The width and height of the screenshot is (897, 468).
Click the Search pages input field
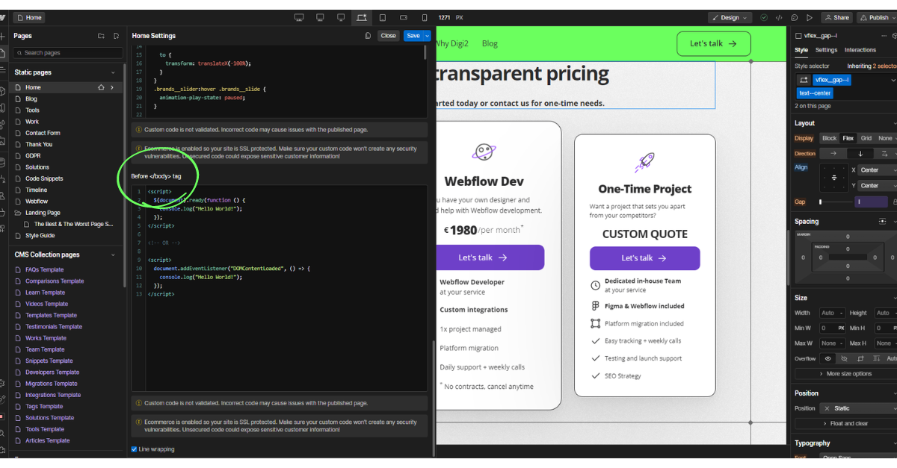(67, 53)
